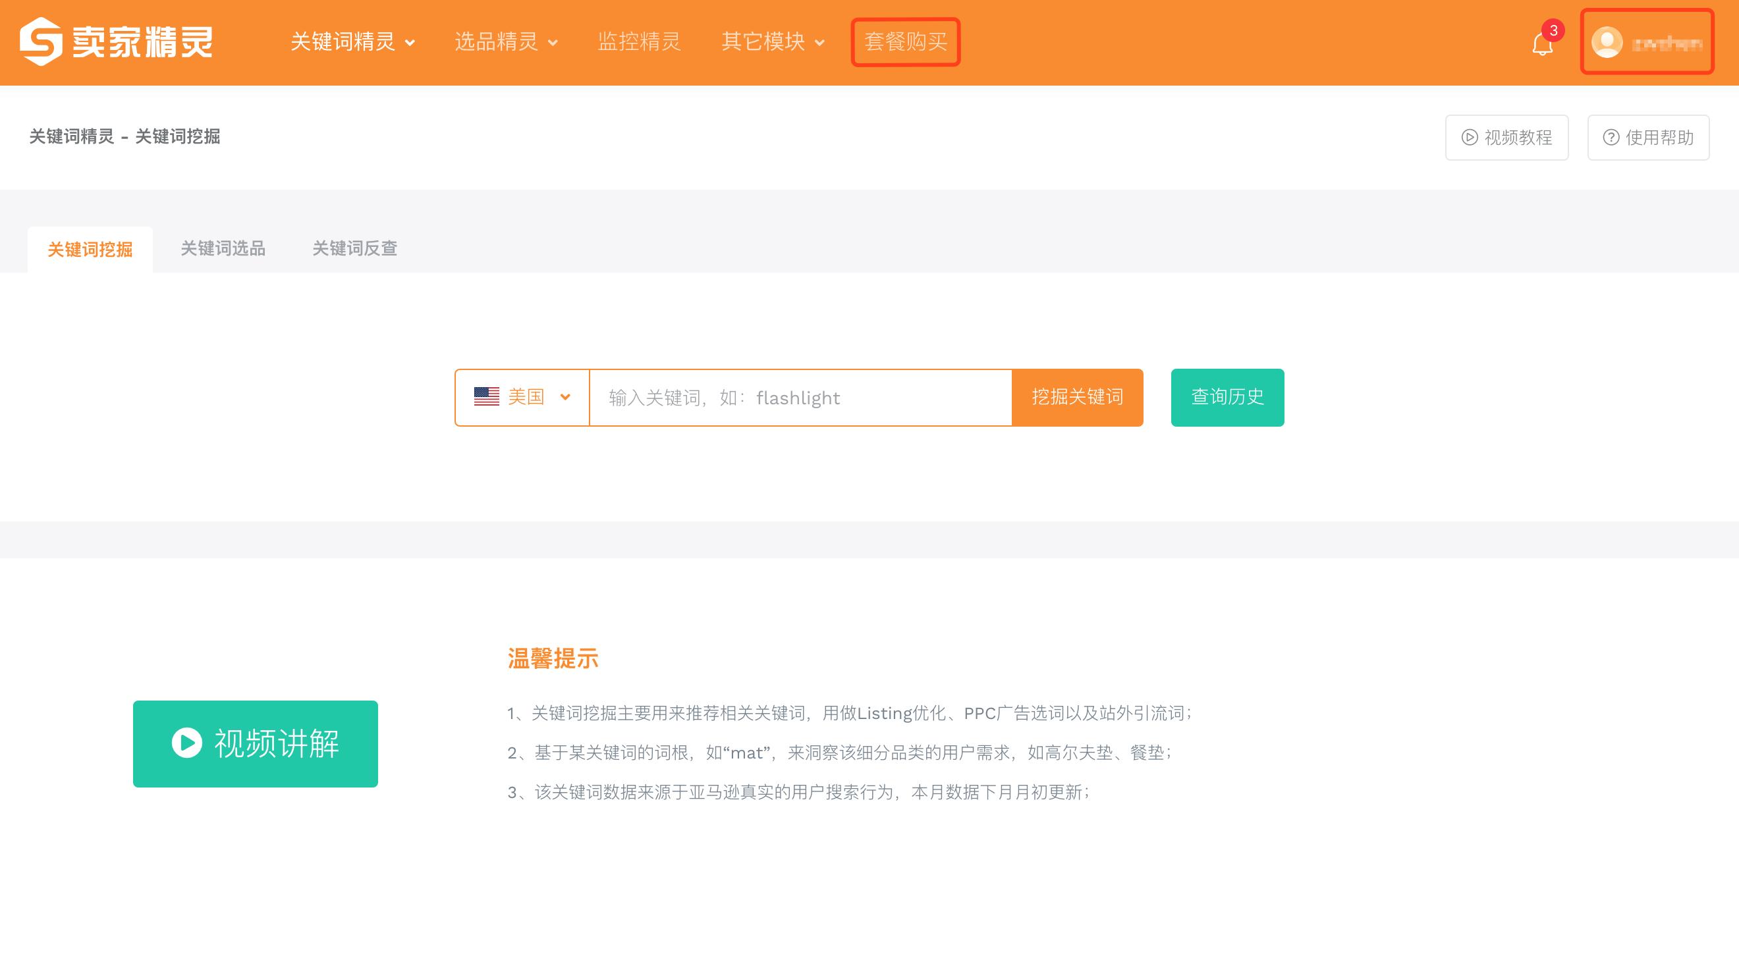
Task: Click the 挖掘关键词 search button
Action: tap(1077, 396)
